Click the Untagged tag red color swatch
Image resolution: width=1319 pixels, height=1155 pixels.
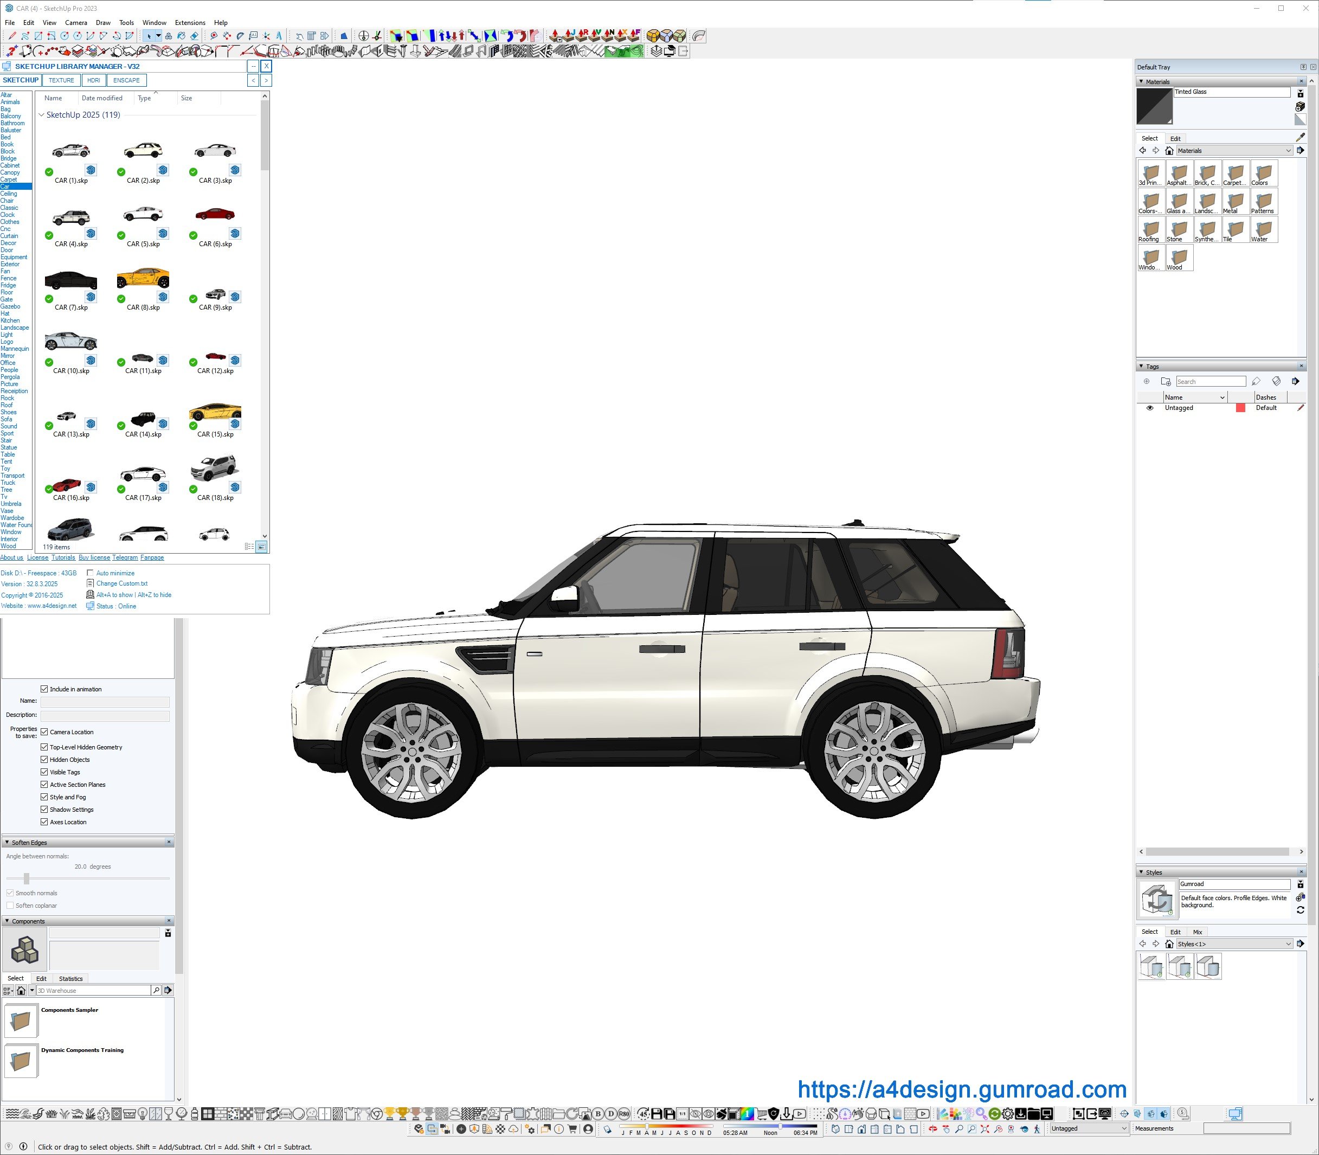click(x=1240, y=408)
